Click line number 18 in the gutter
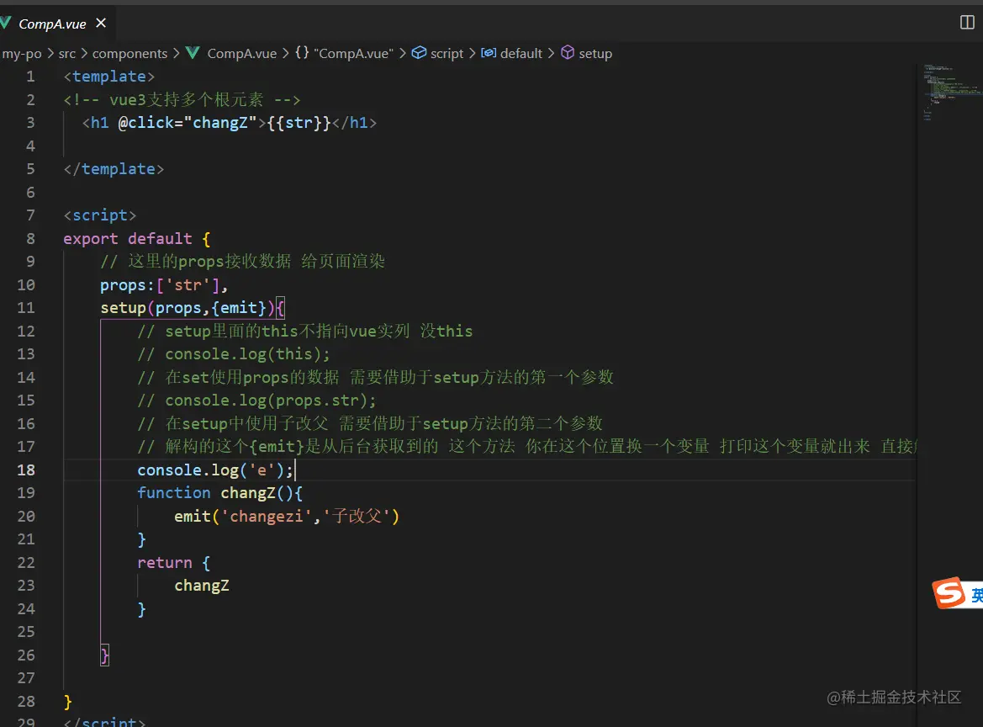This screenshot has height=727, width=983. coord(26,470)
